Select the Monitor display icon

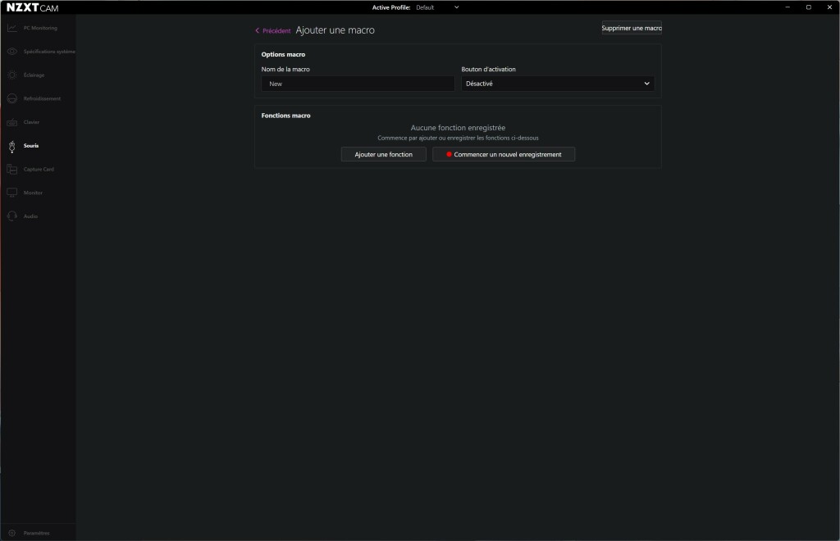click(x=11, y=192)
